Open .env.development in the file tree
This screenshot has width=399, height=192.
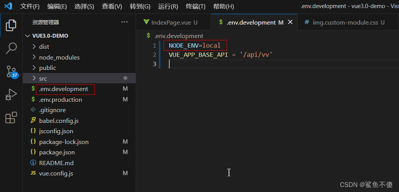tap(64, 89)
